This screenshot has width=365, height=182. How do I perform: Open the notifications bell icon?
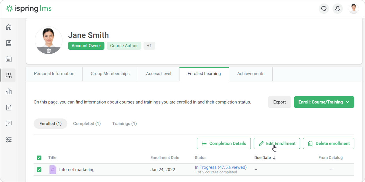[338, 9]
